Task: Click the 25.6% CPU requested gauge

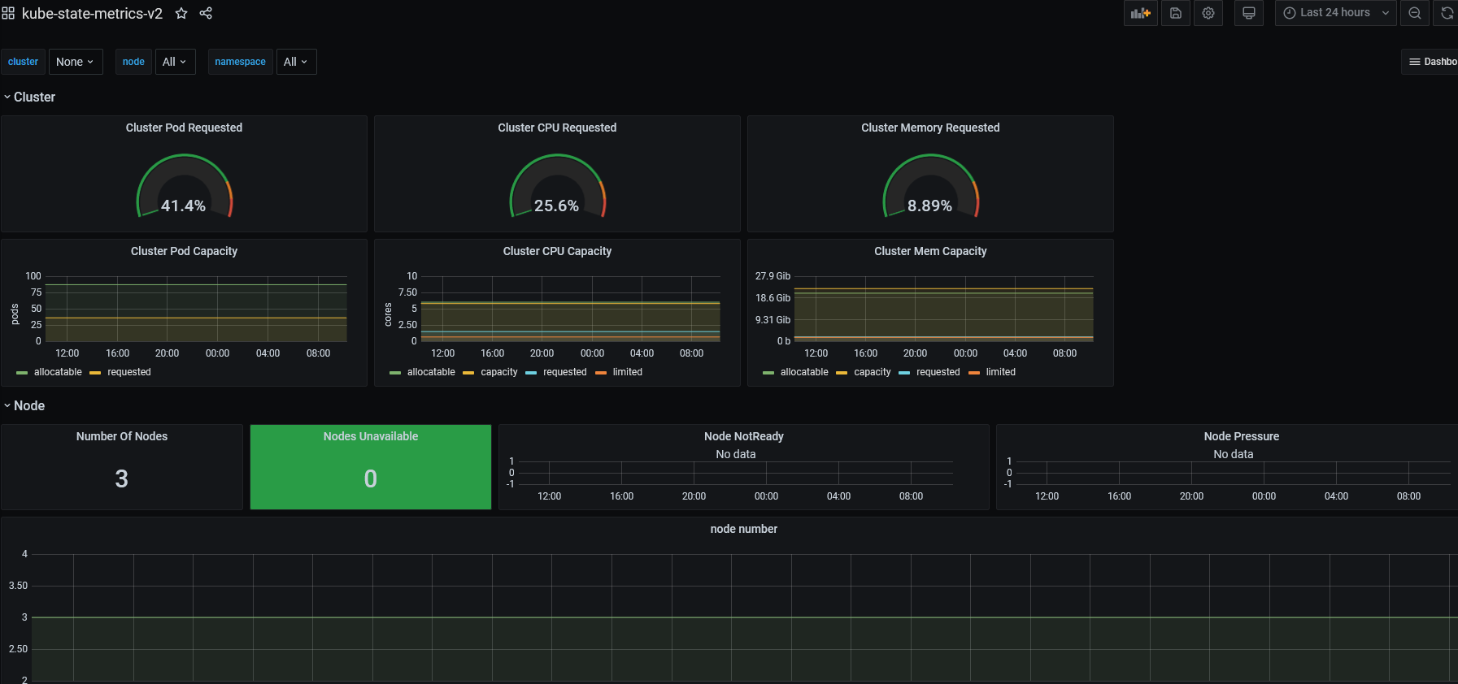Action: 557,187
